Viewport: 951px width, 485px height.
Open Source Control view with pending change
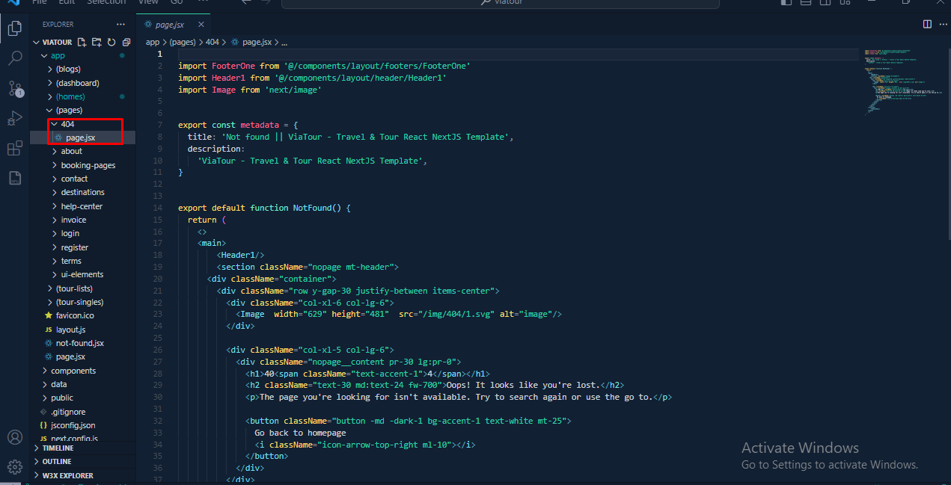pos(15,89)
